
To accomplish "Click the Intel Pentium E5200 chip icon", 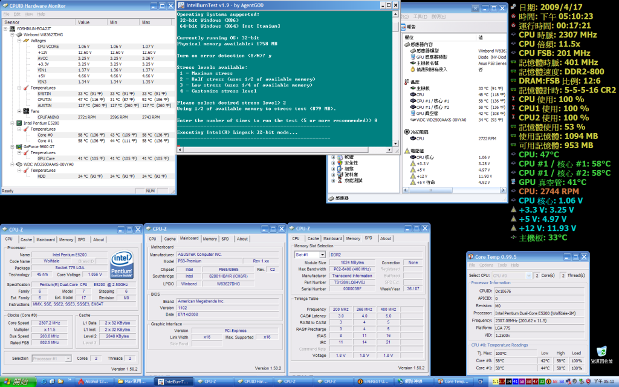I will (19, 123).
